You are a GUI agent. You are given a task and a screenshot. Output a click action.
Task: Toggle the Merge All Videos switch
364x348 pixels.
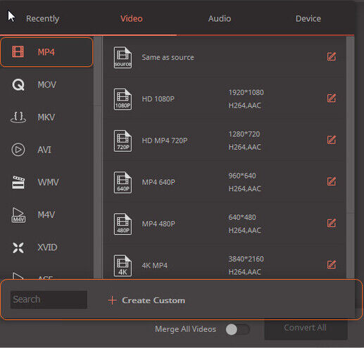[x=237, y=330]
